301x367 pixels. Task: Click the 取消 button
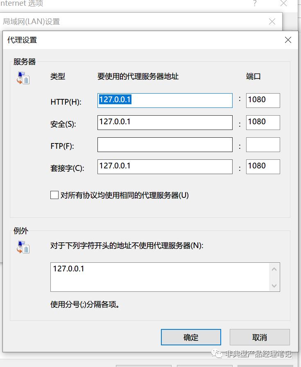pyautogui.click(x=259, y=337)
